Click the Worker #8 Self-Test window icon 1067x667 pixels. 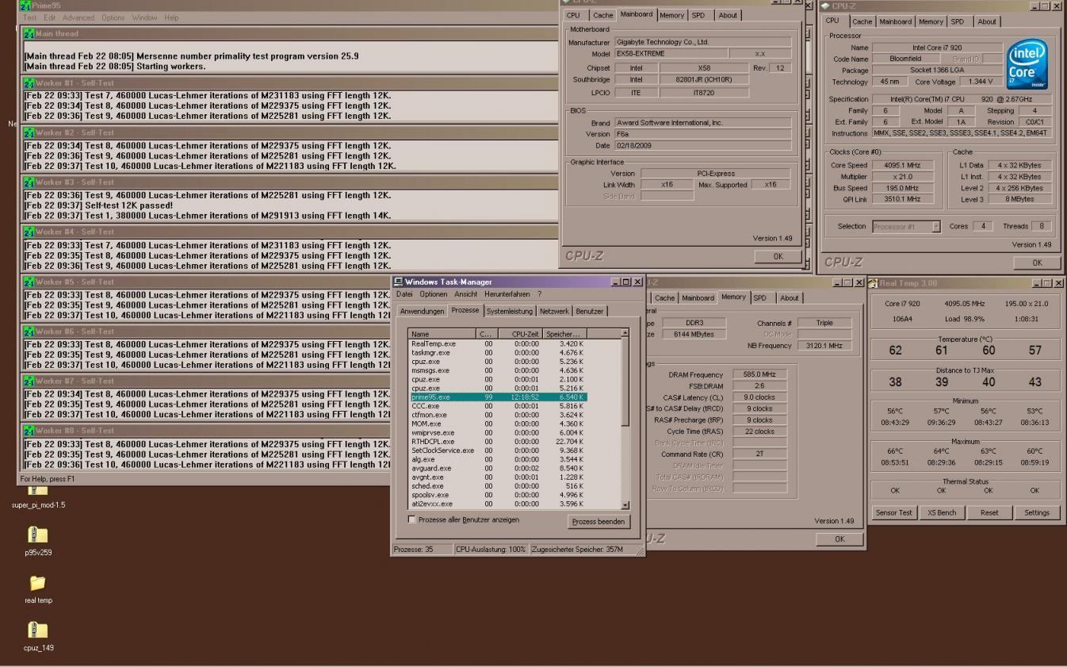29,431
